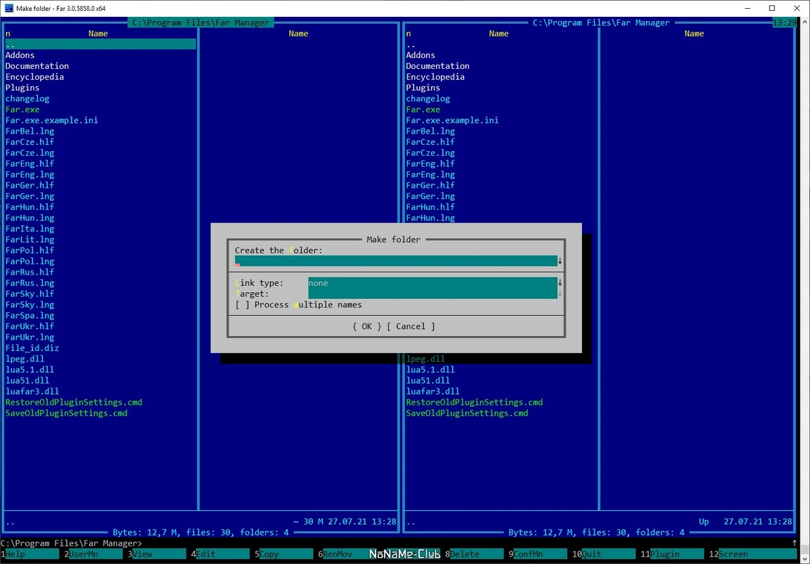This screenshot has width=810, height=564.
Task: Select luafar3.dll in left panel
Action: (x=32, y=391)
